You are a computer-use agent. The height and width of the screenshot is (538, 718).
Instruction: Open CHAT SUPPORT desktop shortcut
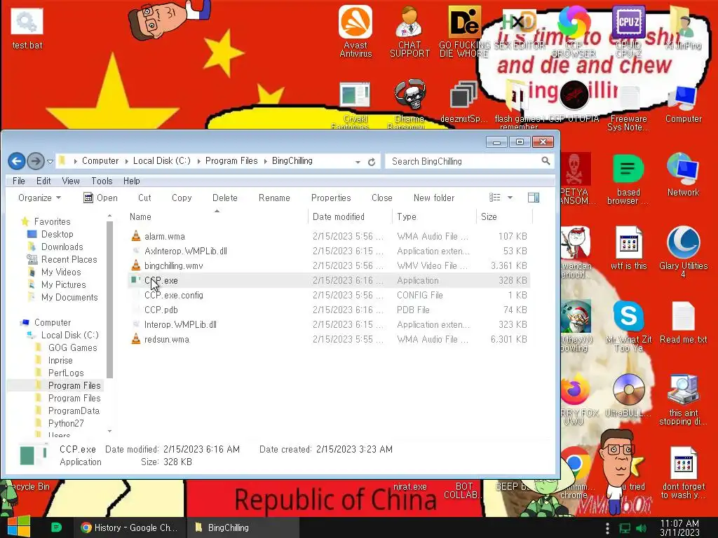[409, 31]
